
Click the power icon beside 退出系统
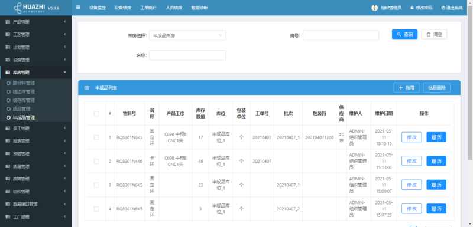(443, 8)
